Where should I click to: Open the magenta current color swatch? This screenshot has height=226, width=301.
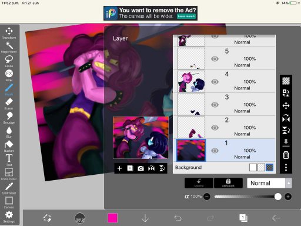pyautogui.click(x=113, y=218)
